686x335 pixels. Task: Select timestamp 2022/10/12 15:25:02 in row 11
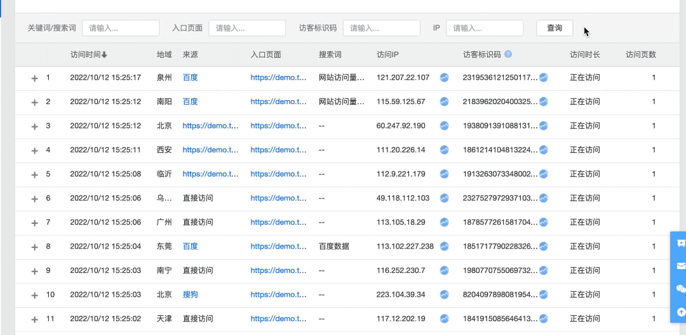pyautogui.click(x=105, y=319)
